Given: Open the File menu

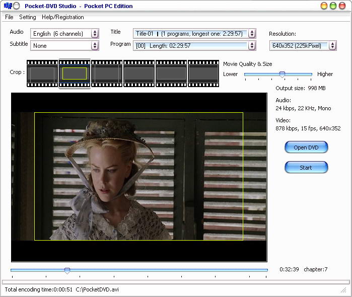Looking at the screenshot, I should [9, 17].
